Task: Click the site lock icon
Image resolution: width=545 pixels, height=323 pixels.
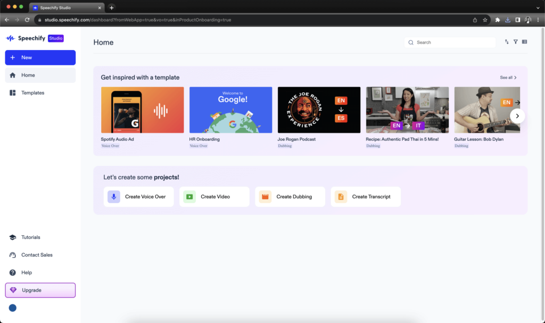Action: point(39,20)
